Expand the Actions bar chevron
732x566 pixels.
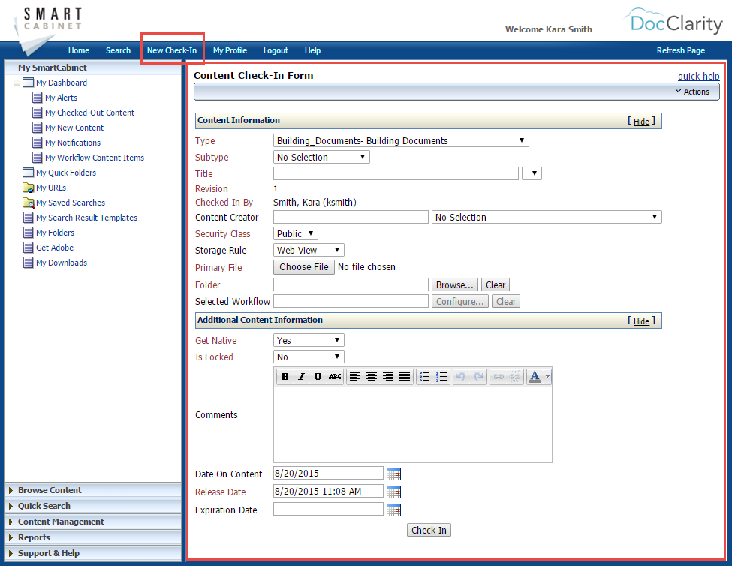692,91
